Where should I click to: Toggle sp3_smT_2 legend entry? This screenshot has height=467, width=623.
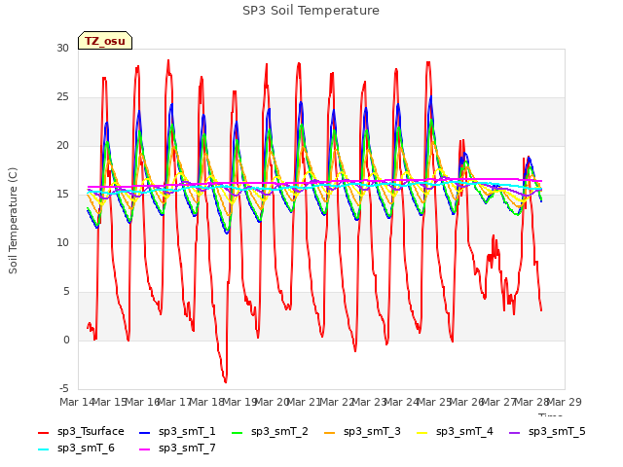tap(270, 432)
